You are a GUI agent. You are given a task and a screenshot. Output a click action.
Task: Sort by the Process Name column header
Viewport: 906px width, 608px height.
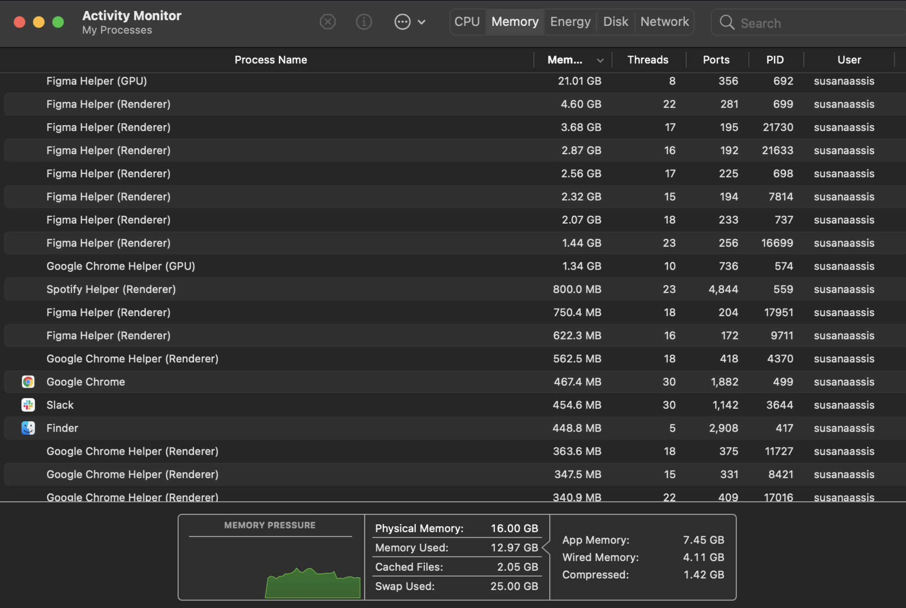(x=270, y=60)
